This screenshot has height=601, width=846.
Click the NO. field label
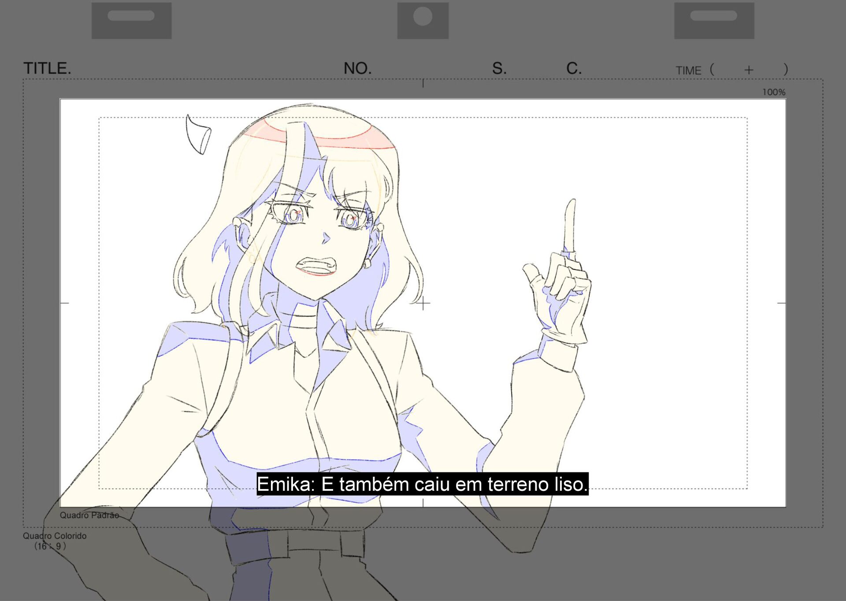coord(357,68)
